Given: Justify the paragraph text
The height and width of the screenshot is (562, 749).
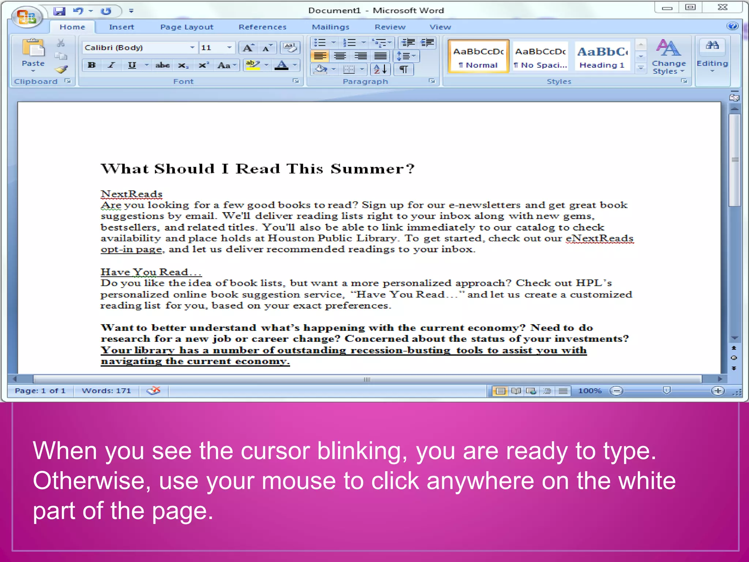Looking at the screenshot, I should (381, 56).
